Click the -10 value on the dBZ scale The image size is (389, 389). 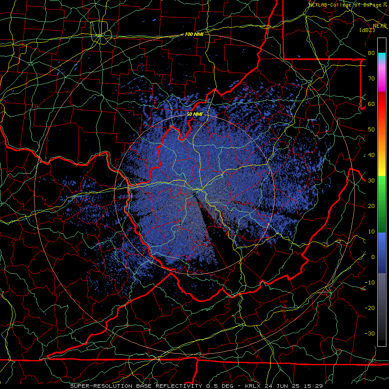(370, 283)
